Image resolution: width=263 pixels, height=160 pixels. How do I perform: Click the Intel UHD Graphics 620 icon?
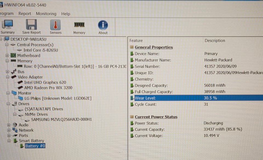point(20,82)
